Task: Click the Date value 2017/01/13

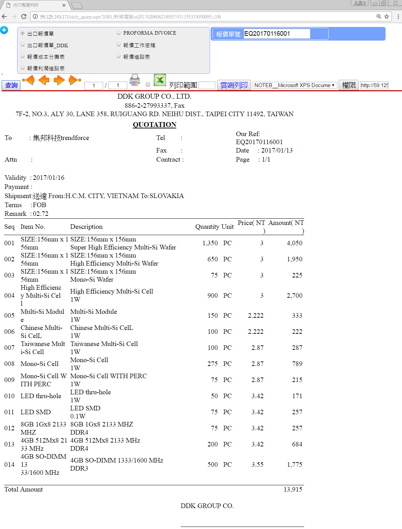Action: pos(277,150)
